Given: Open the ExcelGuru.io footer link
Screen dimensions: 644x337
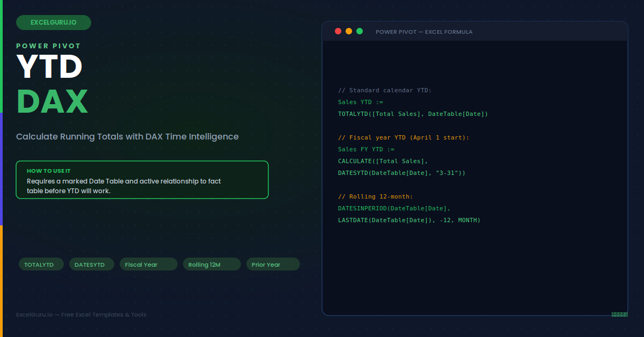Looking at the screenshot, I should click(x=81, y=314).
